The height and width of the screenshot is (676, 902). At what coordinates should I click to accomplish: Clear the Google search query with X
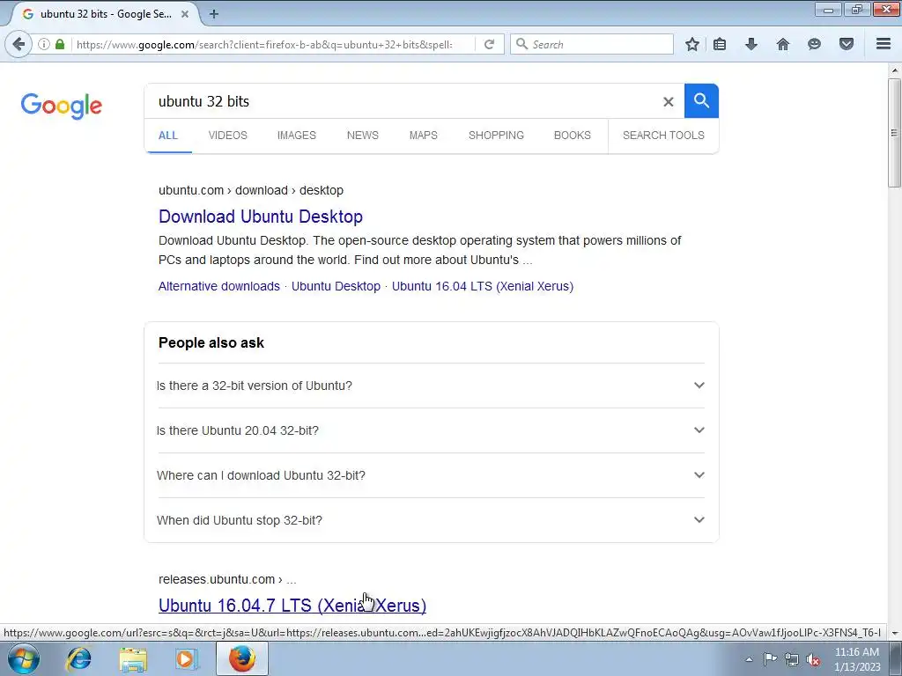pyautogui.click(x=668, y=102)
